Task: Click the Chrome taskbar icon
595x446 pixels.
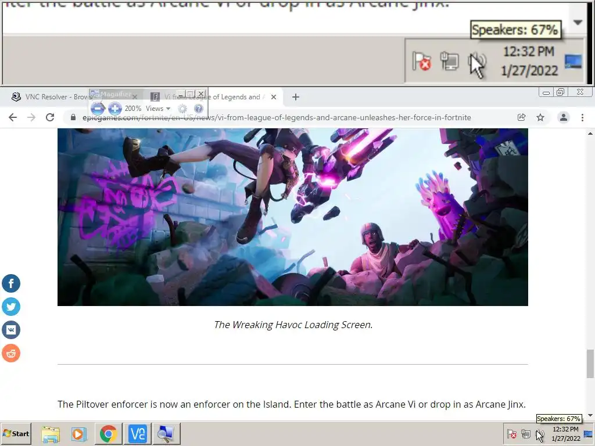Action: (x=108, y=434)
